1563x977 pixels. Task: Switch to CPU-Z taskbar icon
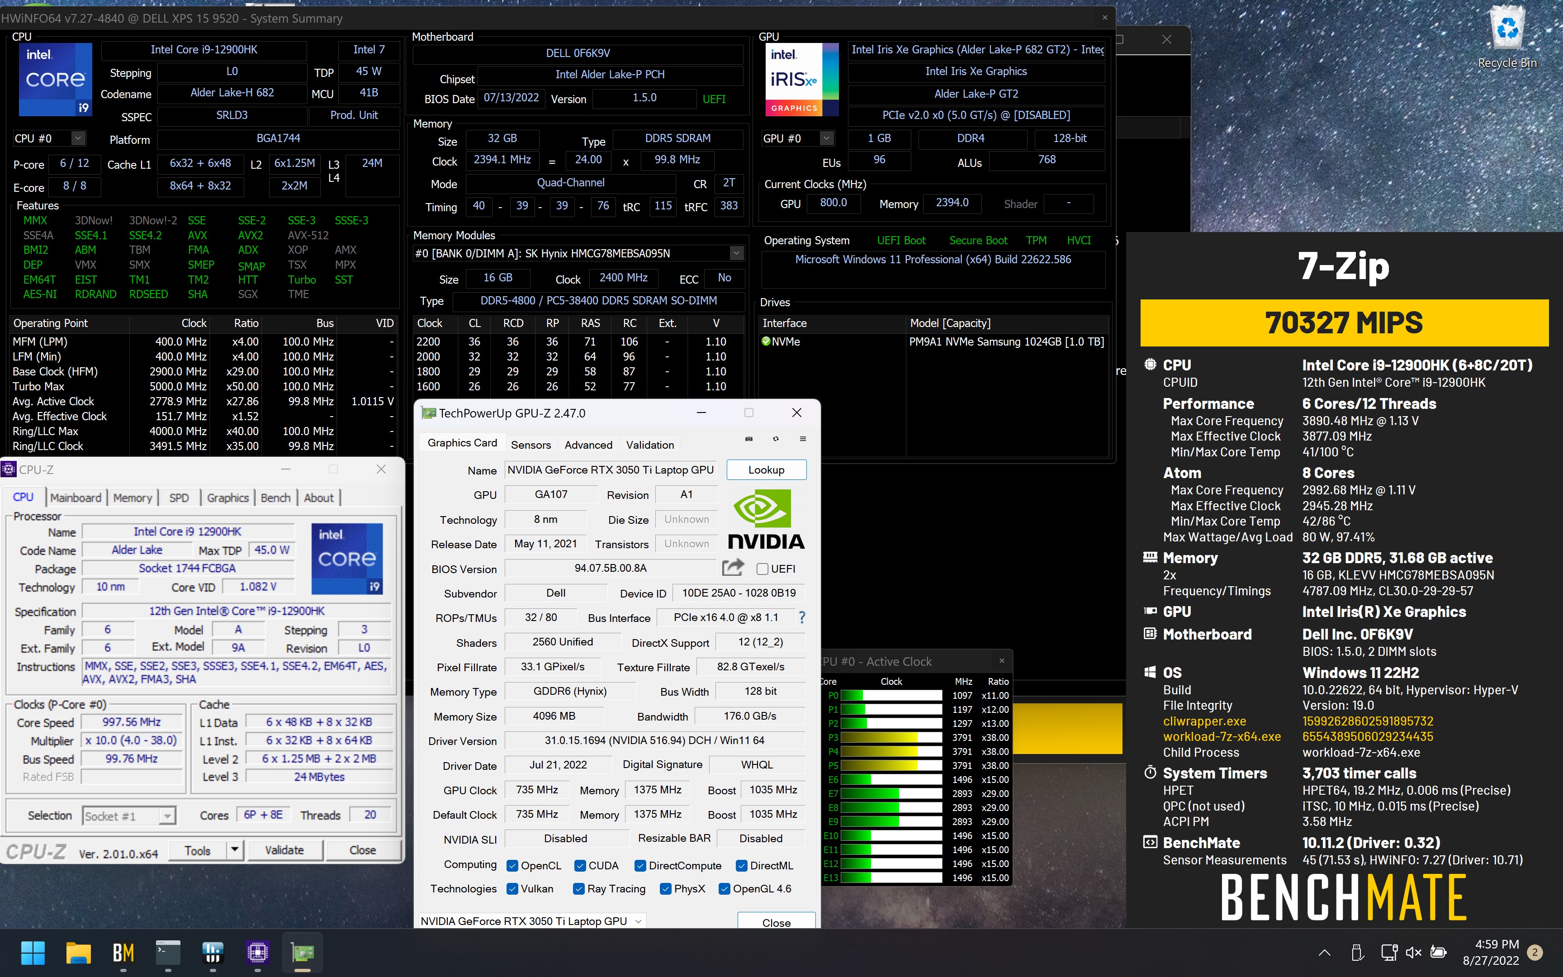tap(257, 953)
